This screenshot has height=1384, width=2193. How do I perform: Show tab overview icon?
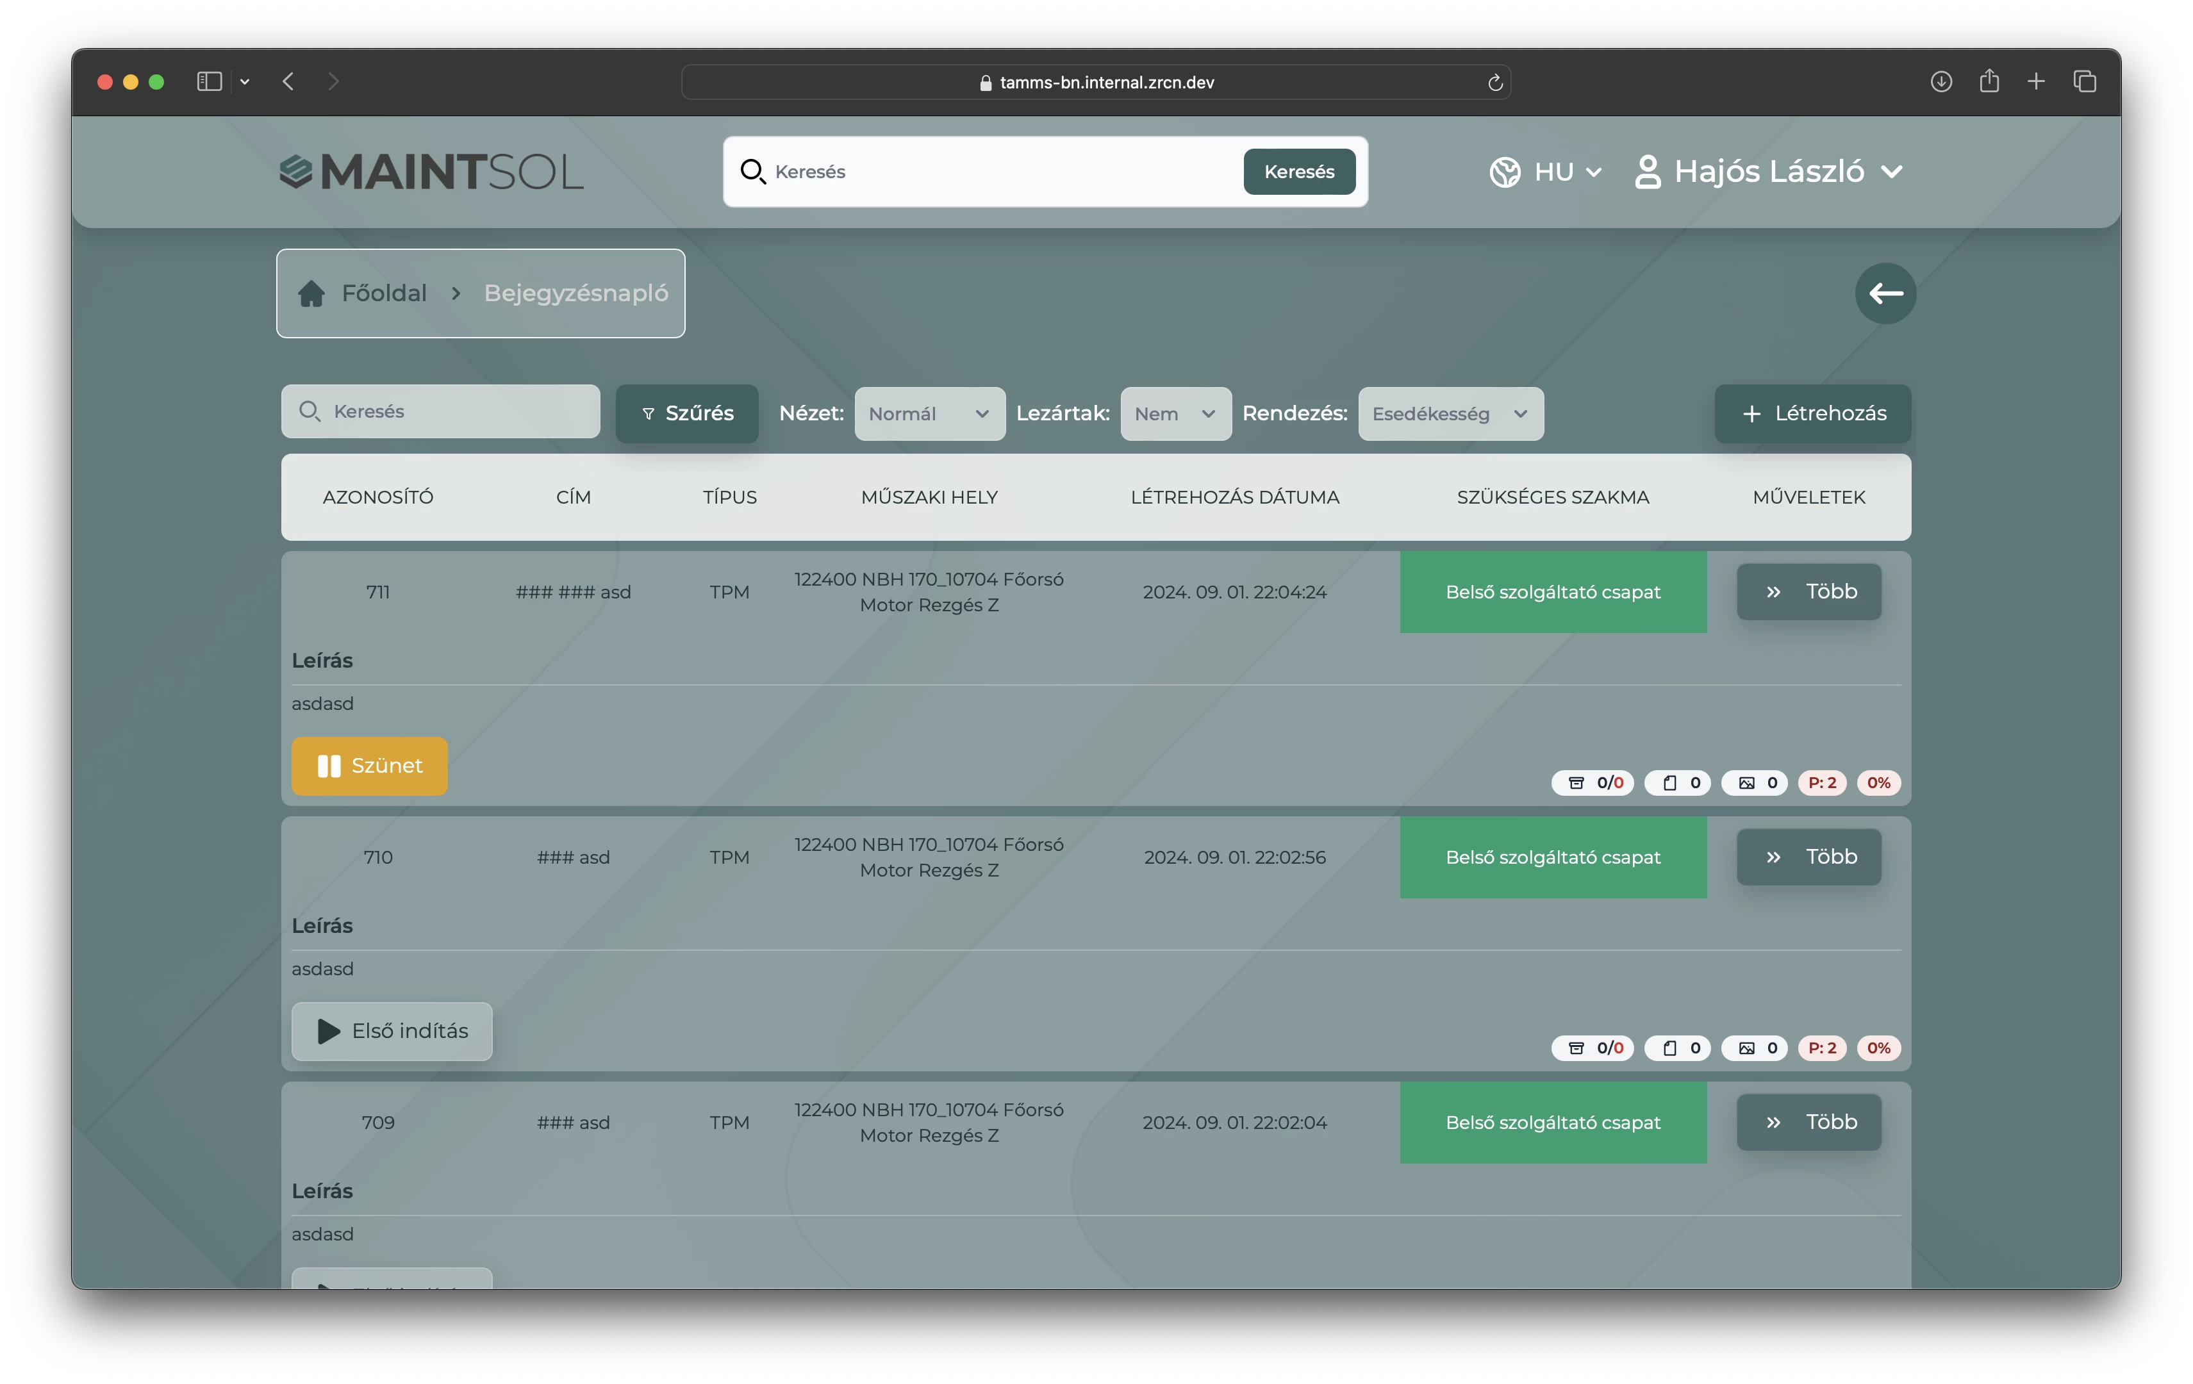tap(2085, 82)
